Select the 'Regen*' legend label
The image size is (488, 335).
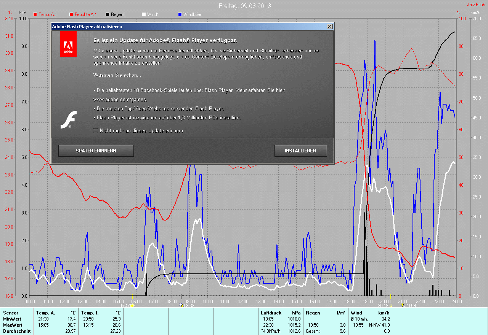[118, 14]
